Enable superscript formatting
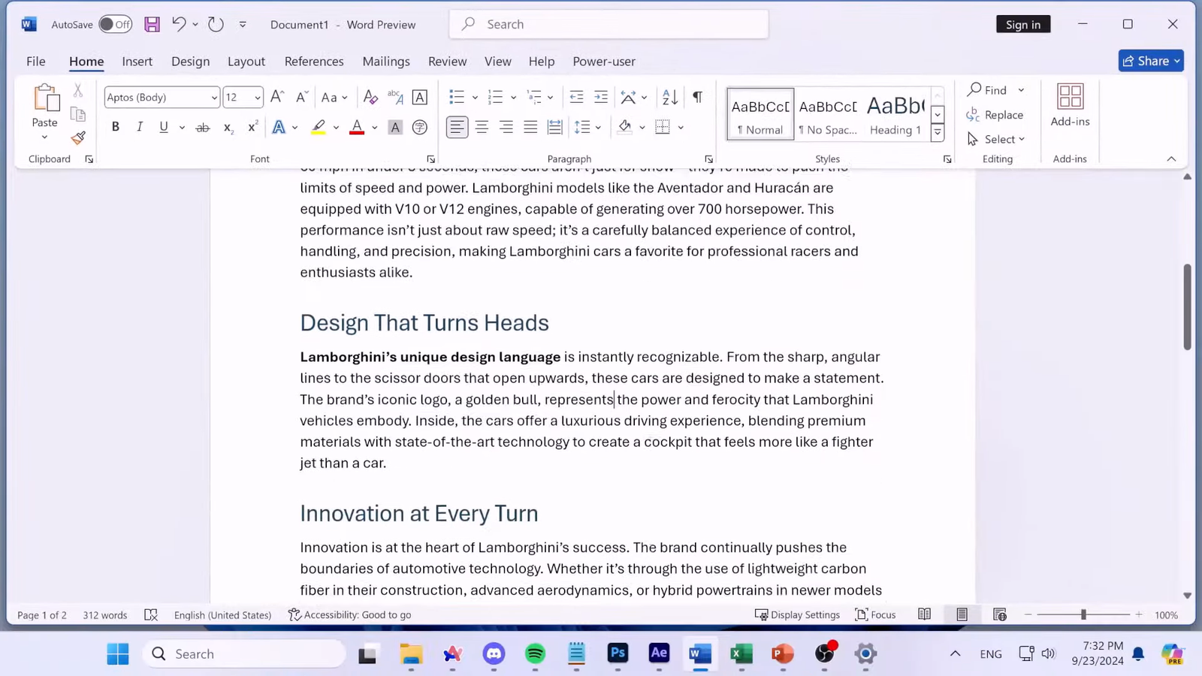Screen dimensions: 1202x676 click(251, 128)
